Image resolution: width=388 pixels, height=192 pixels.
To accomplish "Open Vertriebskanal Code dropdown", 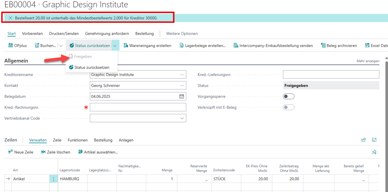I will coord(182,118).
